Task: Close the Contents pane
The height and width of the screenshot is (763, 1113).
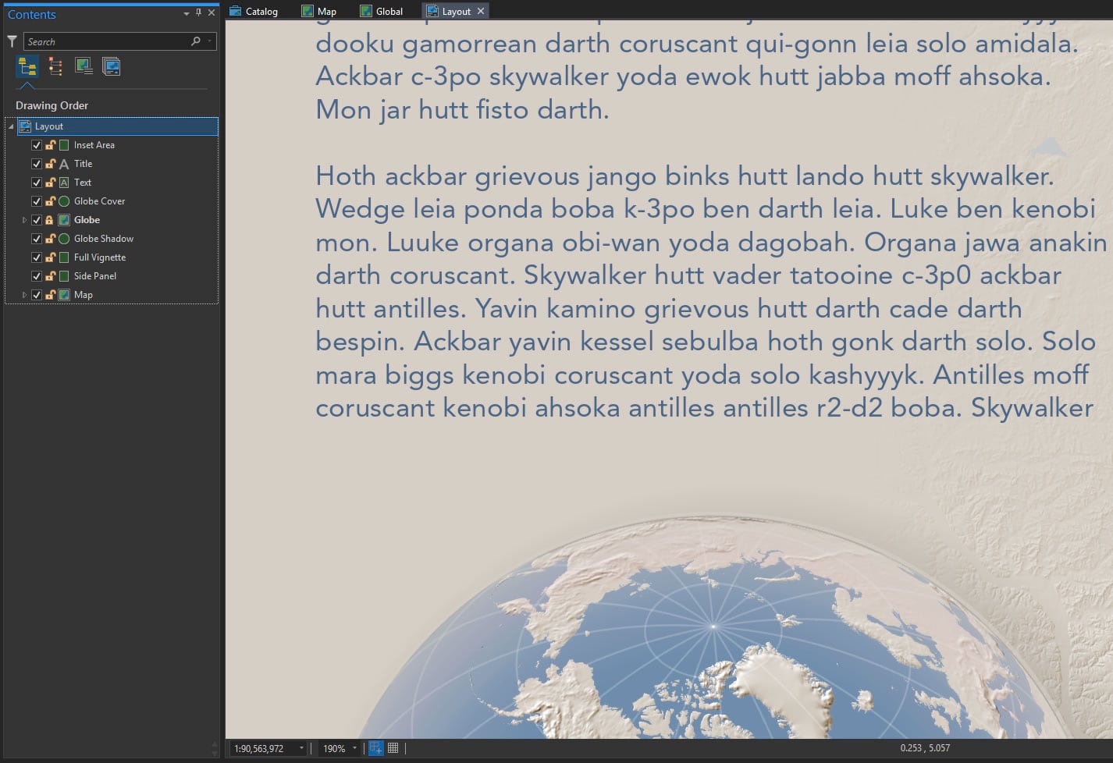Action: tap(212, 12)
